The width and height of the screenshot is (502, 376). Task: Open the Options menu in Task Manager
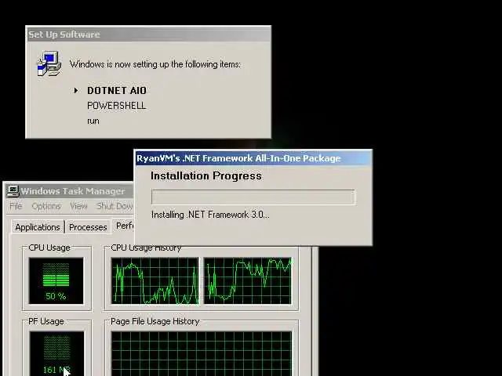[x=46, y=206]
